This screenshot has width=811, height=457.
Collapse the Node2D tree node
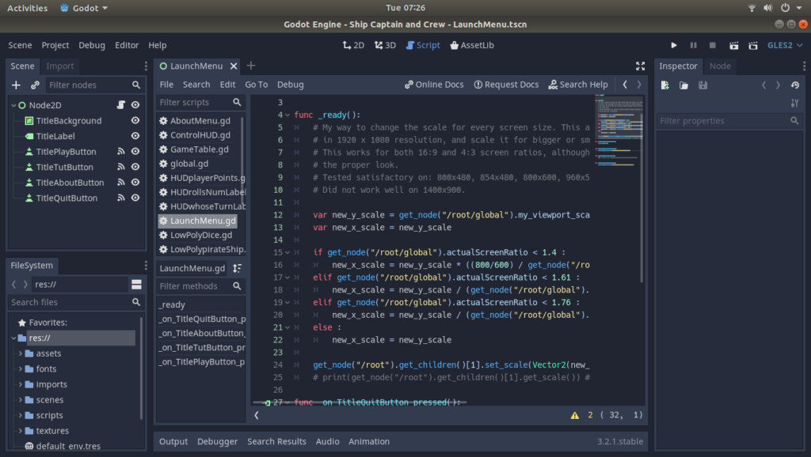[x=13, y=105]
